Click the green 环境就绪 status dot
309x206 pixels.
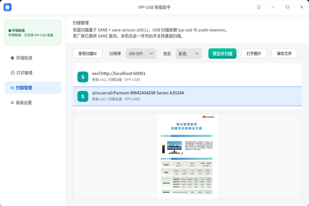[x=10, y=31]
